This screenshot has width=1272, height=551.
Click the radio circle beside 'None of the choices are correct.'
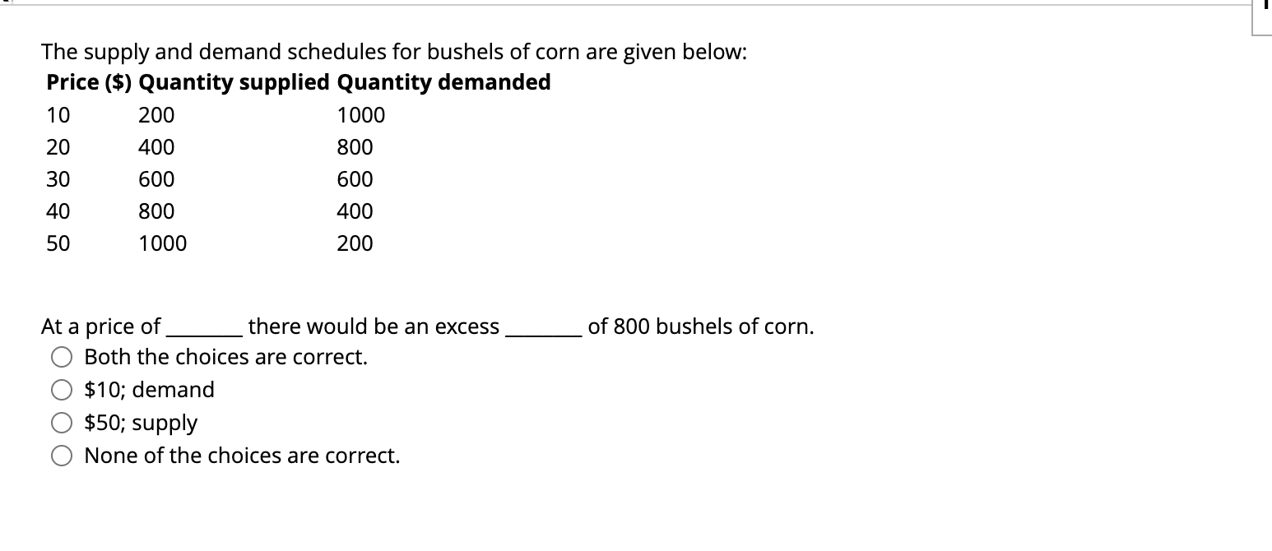pyautogui.click(x=62, y=455)
